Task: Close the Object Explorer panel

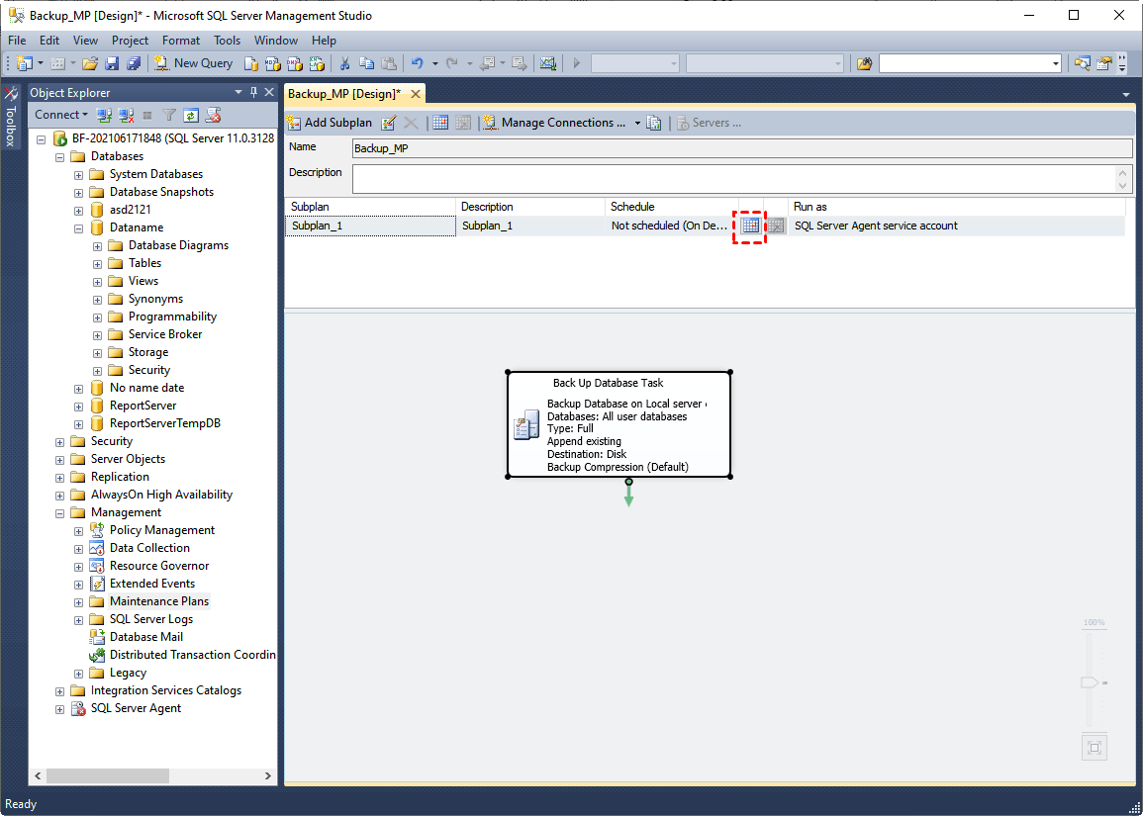Action: click(269, 92)
